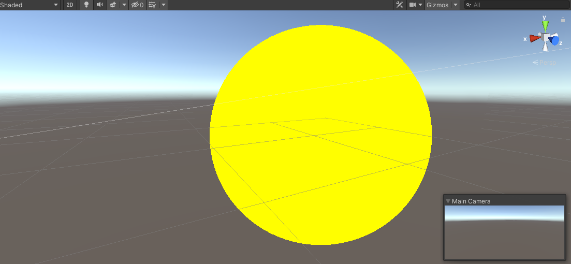Viewport: 571px width, 264px height.
Task: Click the red X axis cone on gizmo
Action: pos(534,38)
